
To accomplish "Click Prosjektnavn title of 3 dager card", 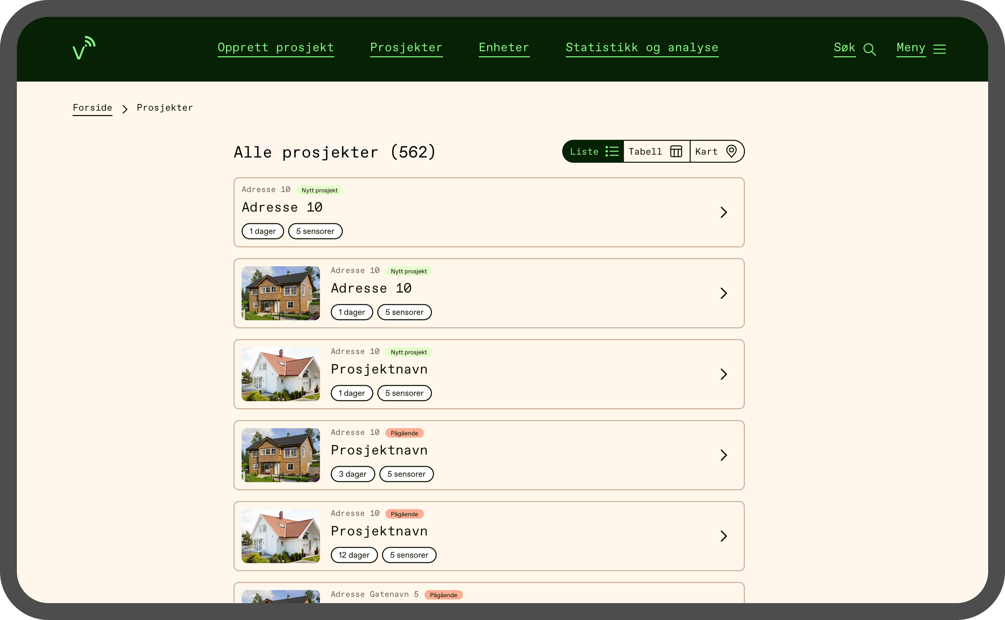I will pos(379,450).
